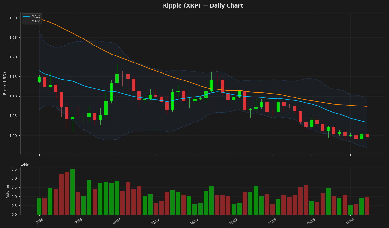Click the 1.0 volume tick label
389x228 pixels.
14,196
